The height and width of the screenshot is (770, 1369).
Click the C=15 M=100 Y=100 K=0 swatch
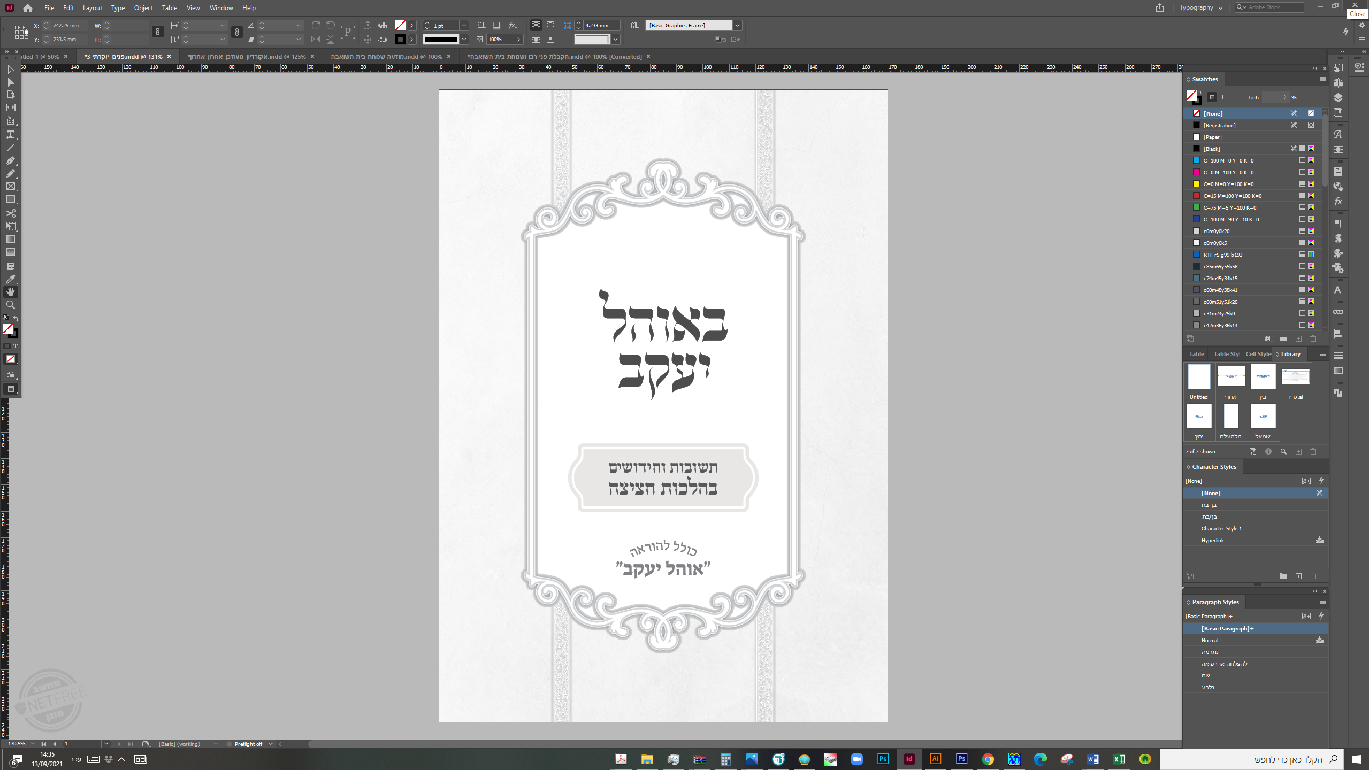[x=1232, y=196]
